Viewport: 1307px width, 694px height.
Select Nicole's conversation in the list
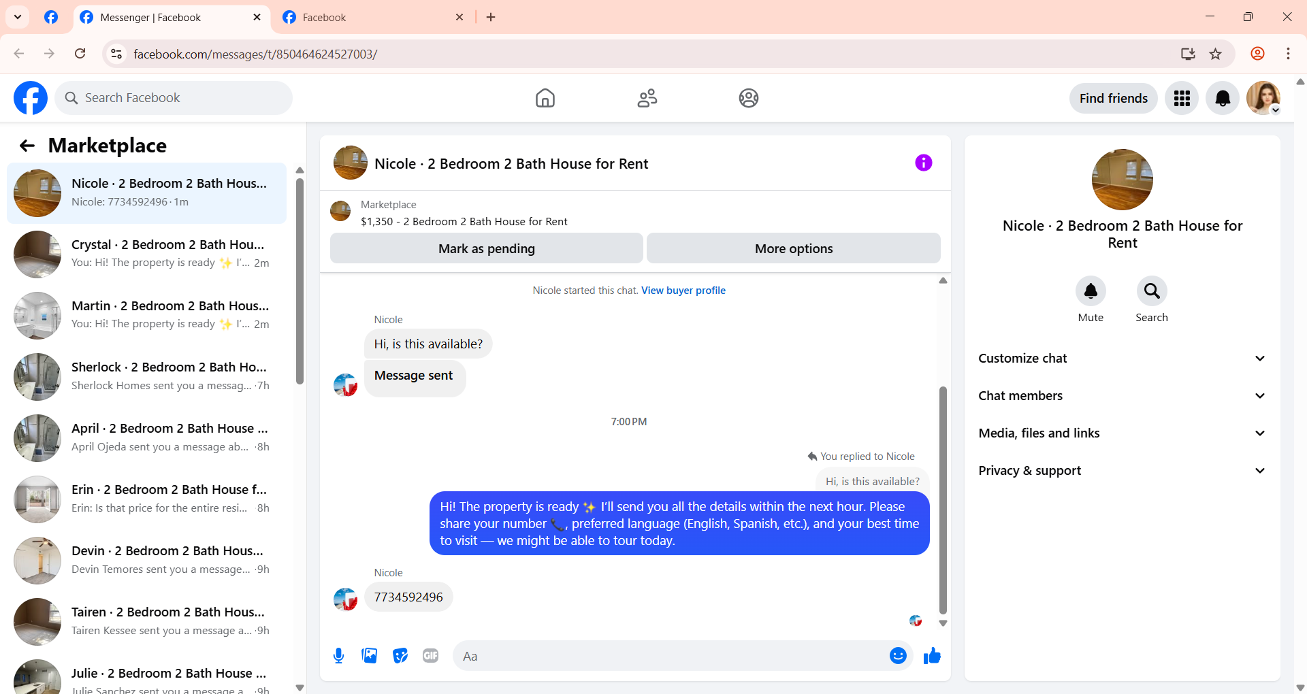point(146,193)
